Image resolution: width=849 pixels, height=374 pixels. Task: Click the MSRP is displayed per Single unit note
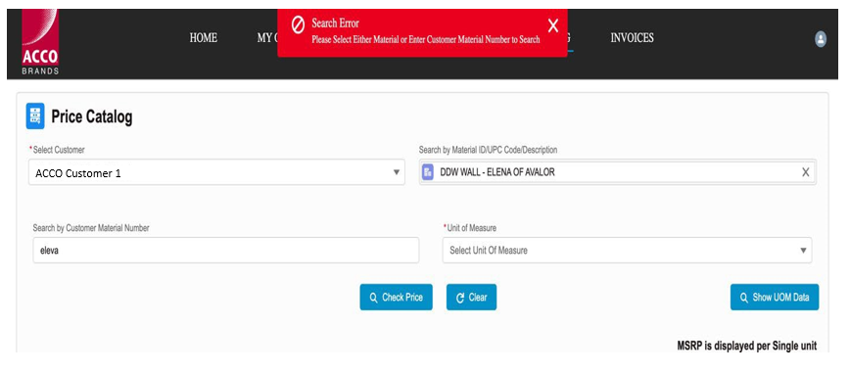746,346
